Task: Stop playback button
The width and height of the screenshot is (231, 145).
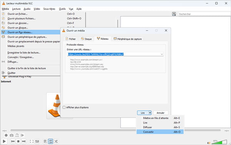Action: [18, 141]
